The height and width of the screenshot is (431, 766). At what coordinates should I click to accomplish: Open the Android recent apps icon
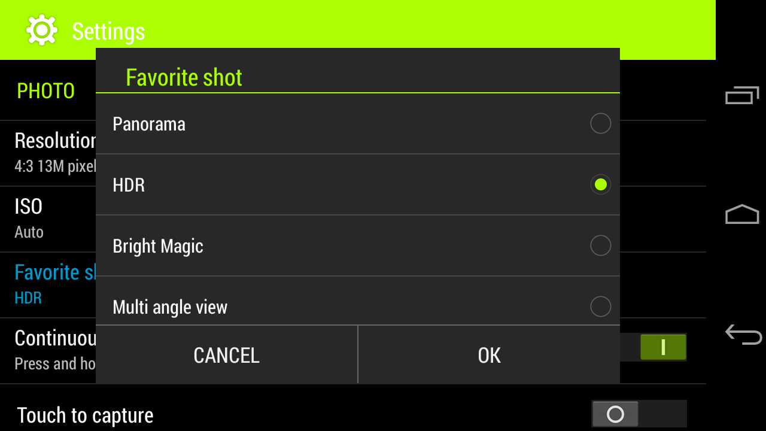[742, 95]
